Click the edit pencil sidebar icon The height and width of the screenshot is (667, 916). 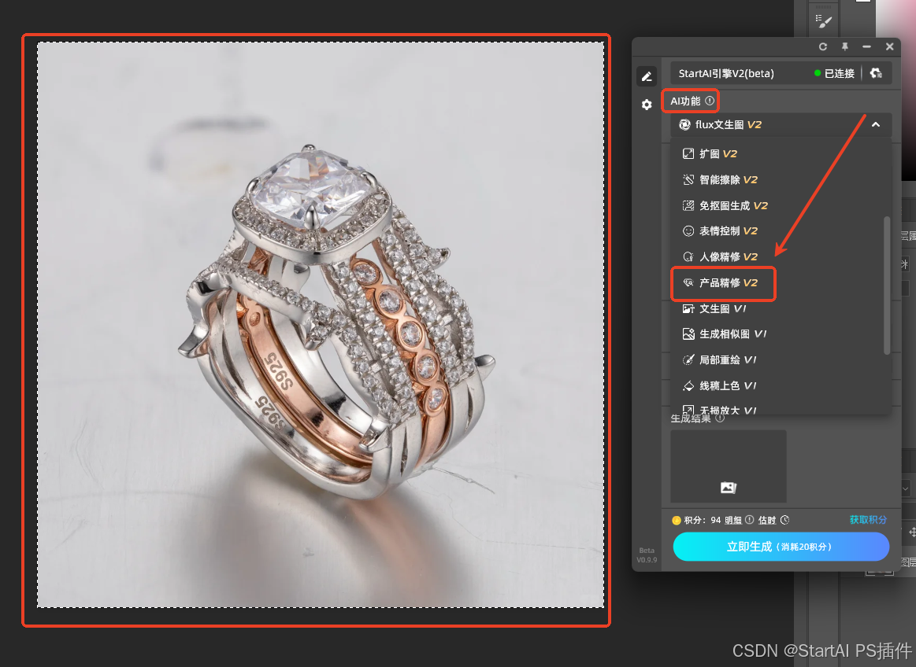(x=647, y=76)
